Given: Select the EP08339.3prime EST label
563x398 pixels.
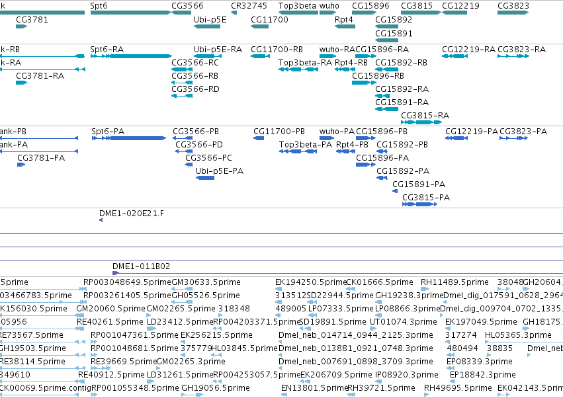Looking at the screenshot, I should pos(480,362).
